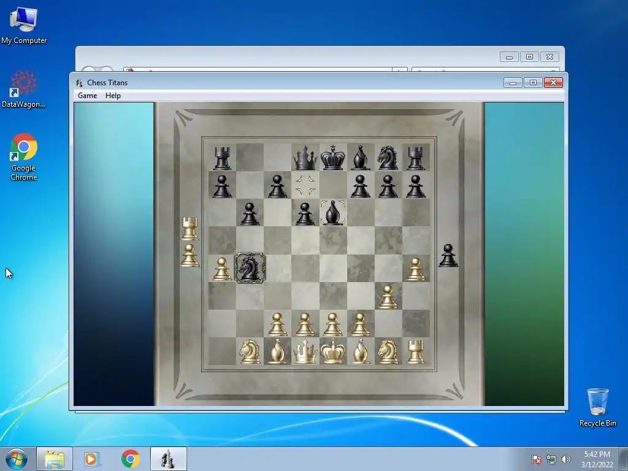Maximize the background Explorer window
The height and width of the screenshot is (471, 628).
tap(529, 57)
